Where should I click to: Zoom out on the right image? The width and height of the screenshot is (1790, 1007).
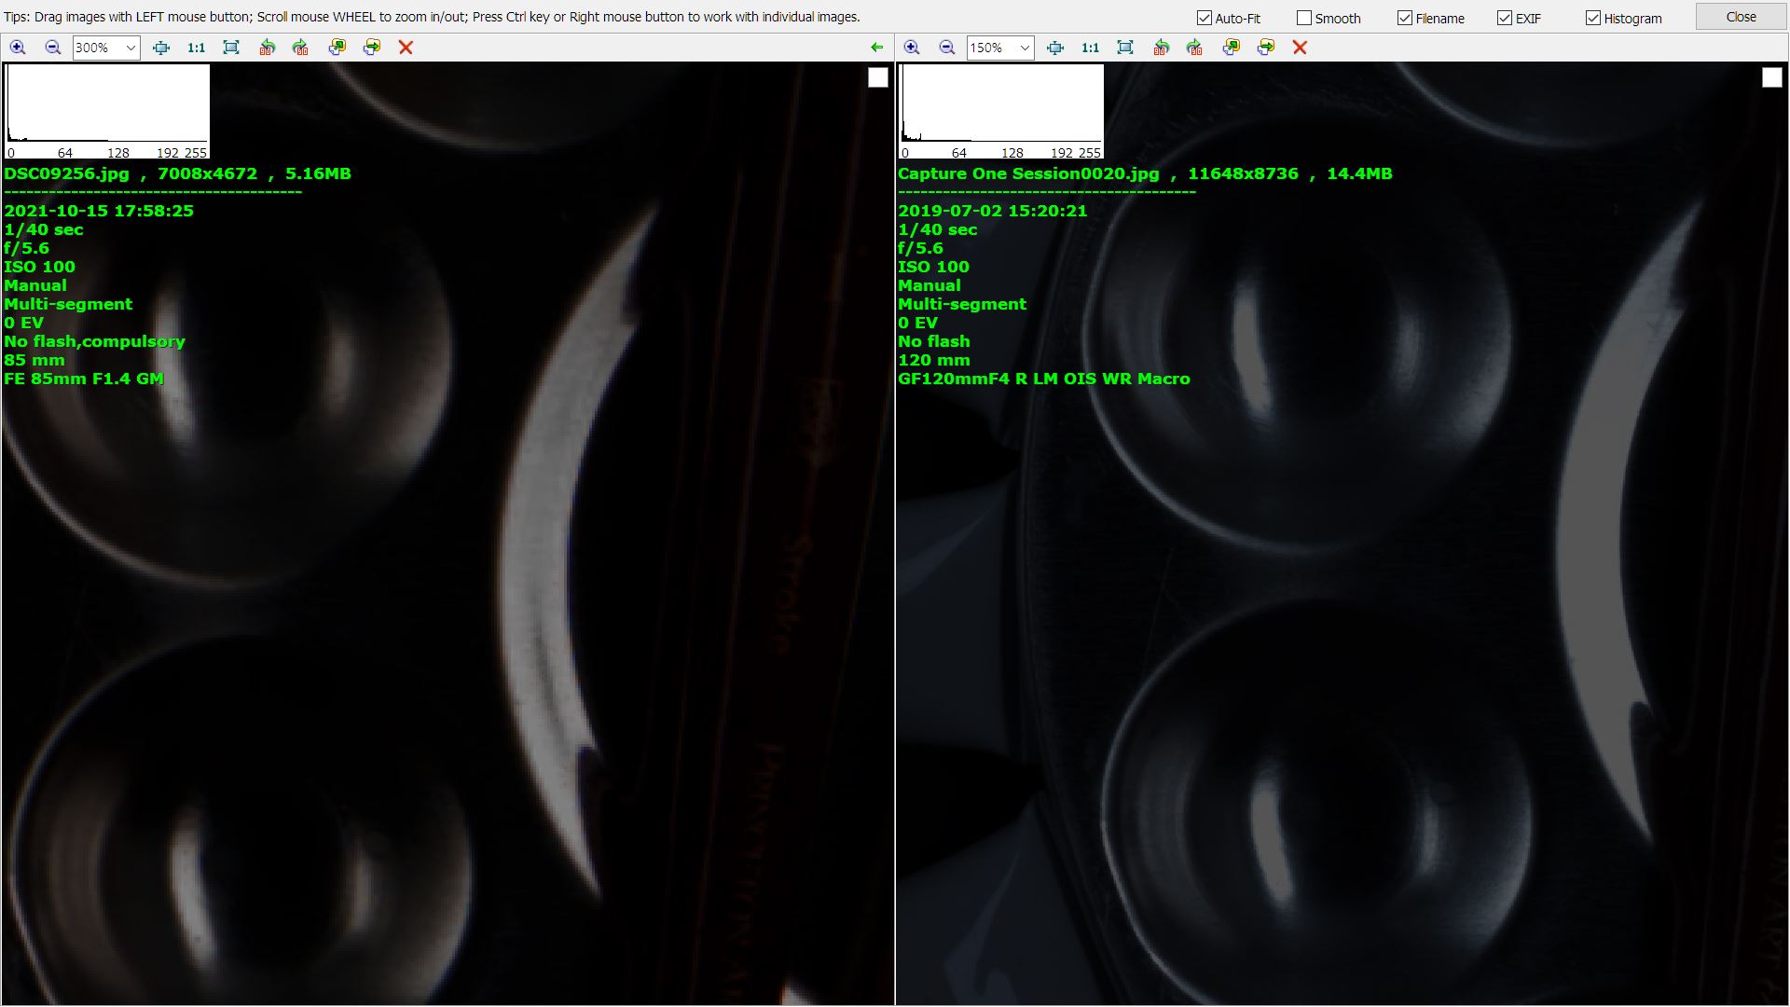tap(947, 48)
